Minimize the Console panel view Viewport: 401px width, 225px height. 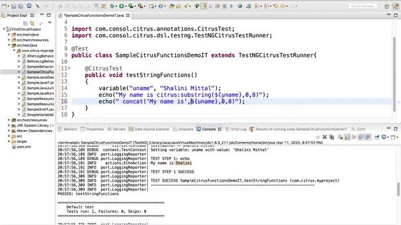388,128
